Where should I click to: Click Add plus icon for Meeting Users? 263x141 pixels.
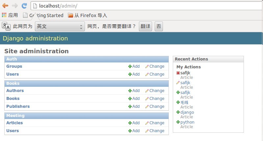(130, 131)
